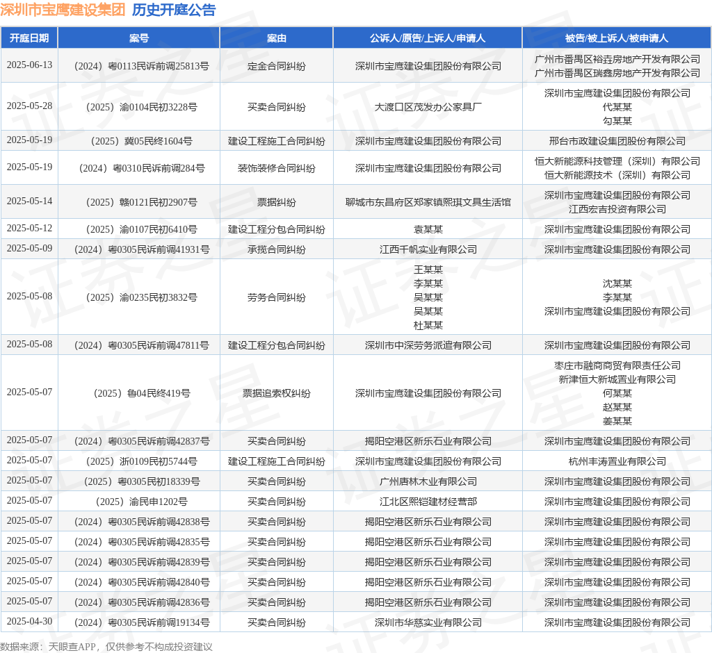The width and height of the screenshot is (712, 653).
Task: Select plaintiff 深圳市中深劳务派遣有限公司
Action: coord(428,345)
